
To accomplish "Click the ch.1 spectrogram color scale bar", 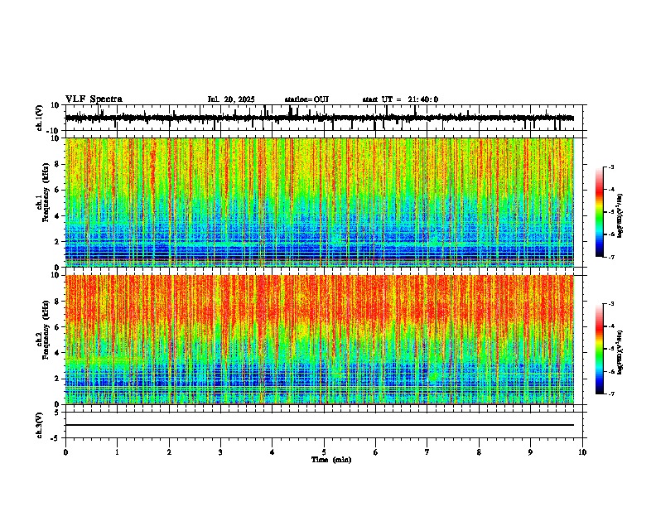I will (x=599, y=212).
